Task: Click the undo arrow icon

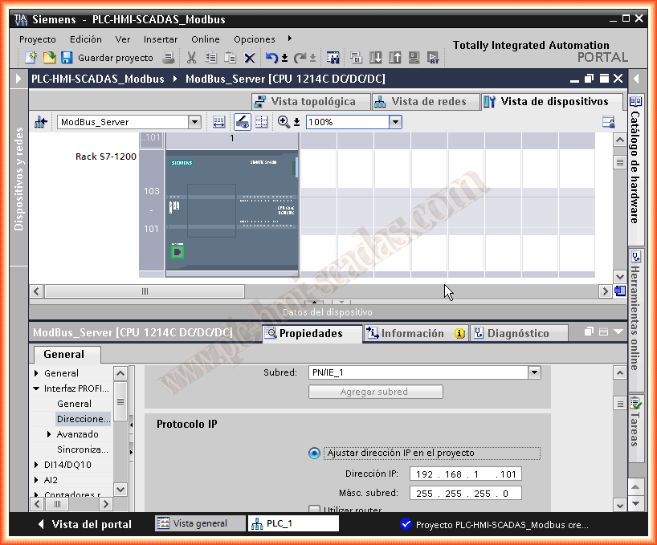Action: [x=271, y=58]
